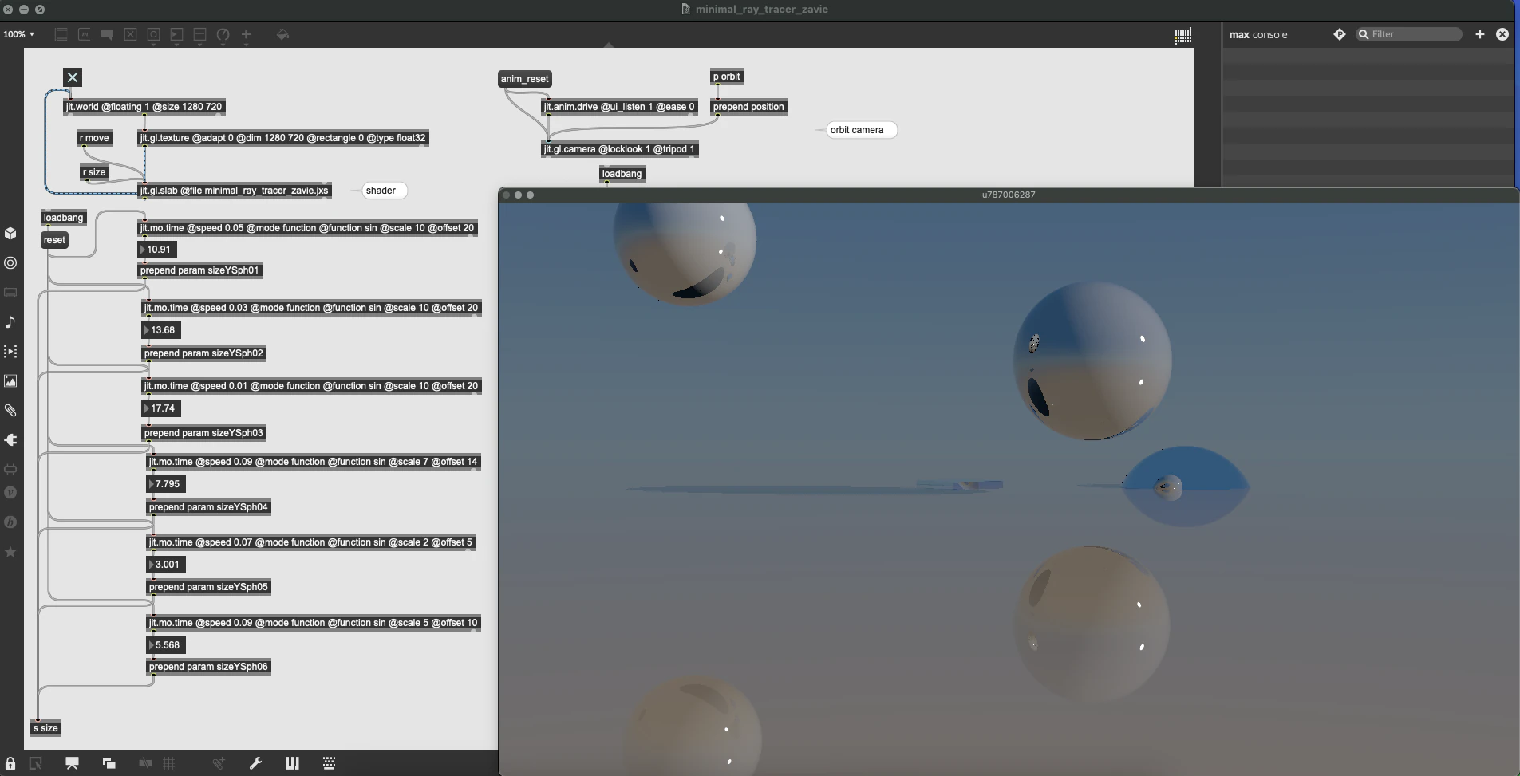Open dial objects palette in toolbar

tap(223, 35)
